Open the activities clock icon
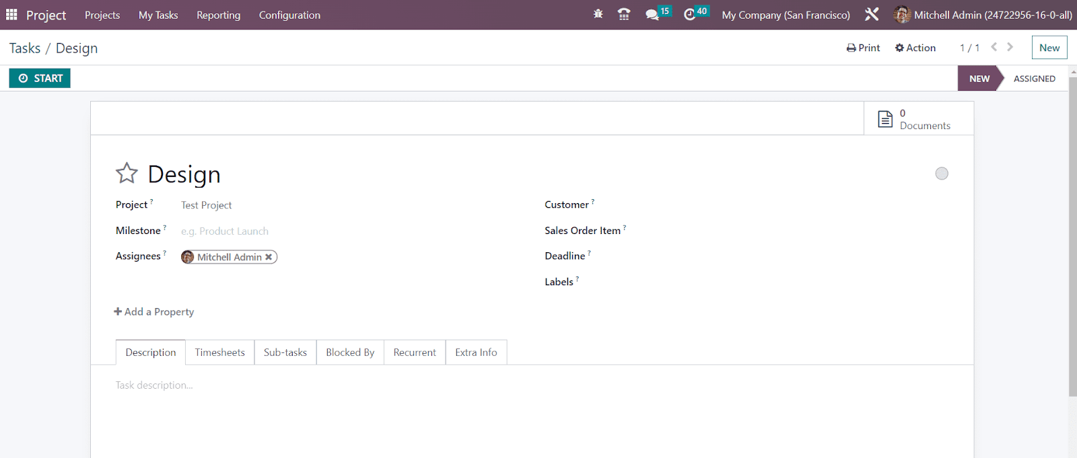 point(689,15)
